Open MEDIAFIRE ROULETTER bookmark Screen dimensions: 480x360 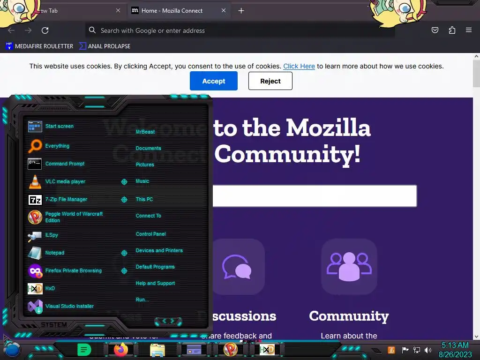(x=39, y=46)
